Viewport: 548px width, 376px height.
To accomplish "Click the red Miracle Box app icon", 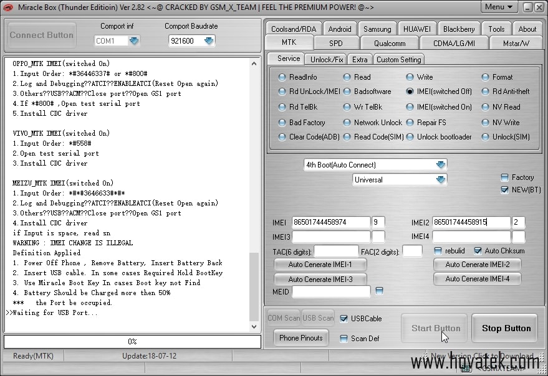I will [7, 7].
